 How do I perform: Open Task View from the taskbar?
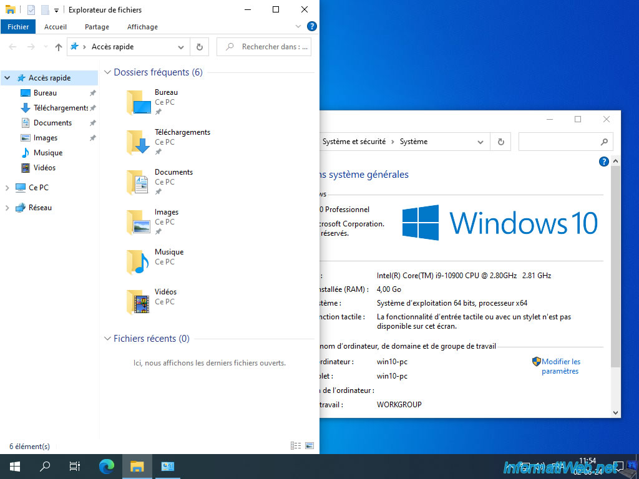[75, 466]
